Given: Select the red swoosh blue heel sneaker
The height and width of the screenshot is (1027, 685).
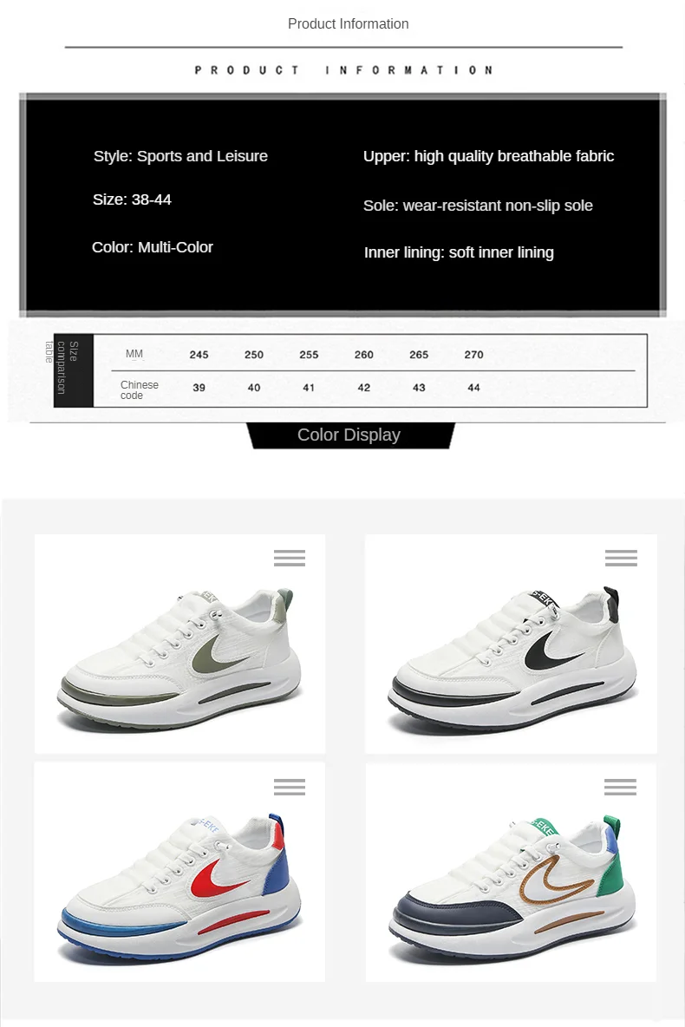Looking at the screenshot, I should [179, 889].
